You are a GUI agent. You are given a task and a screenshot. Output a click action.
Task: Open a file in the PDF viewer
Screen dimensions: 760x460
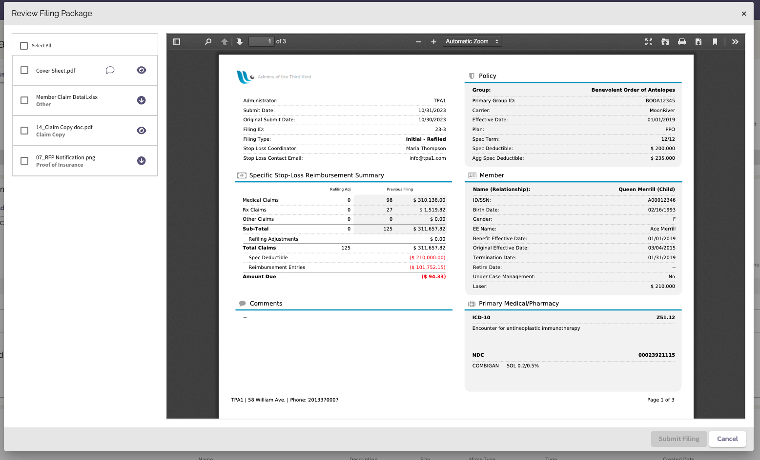pyautogui.click(x=665, y=41)
